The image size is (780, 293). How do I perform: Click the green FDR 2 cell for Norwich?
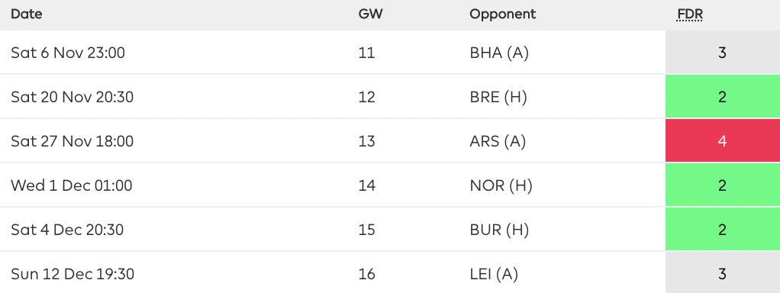723,185
